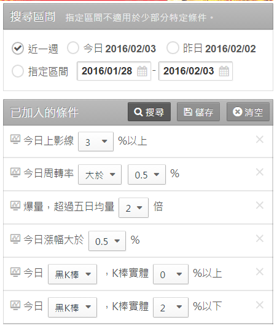Viewport: 277px width, 328px height.
Task: Remove the 今日漲幅大於 condition
Action: tap(260, 239)
